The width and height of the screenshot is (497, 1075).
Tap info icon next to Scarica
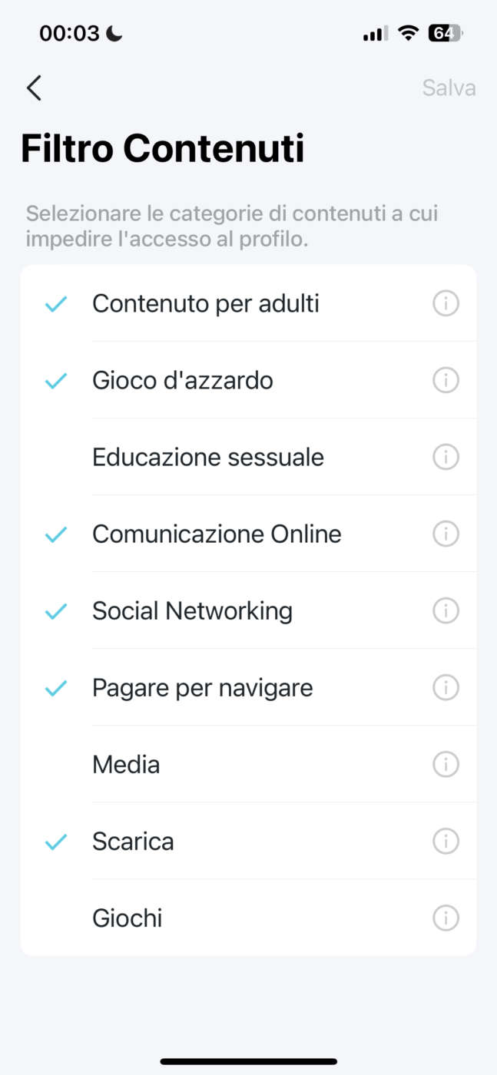point(446,841)
